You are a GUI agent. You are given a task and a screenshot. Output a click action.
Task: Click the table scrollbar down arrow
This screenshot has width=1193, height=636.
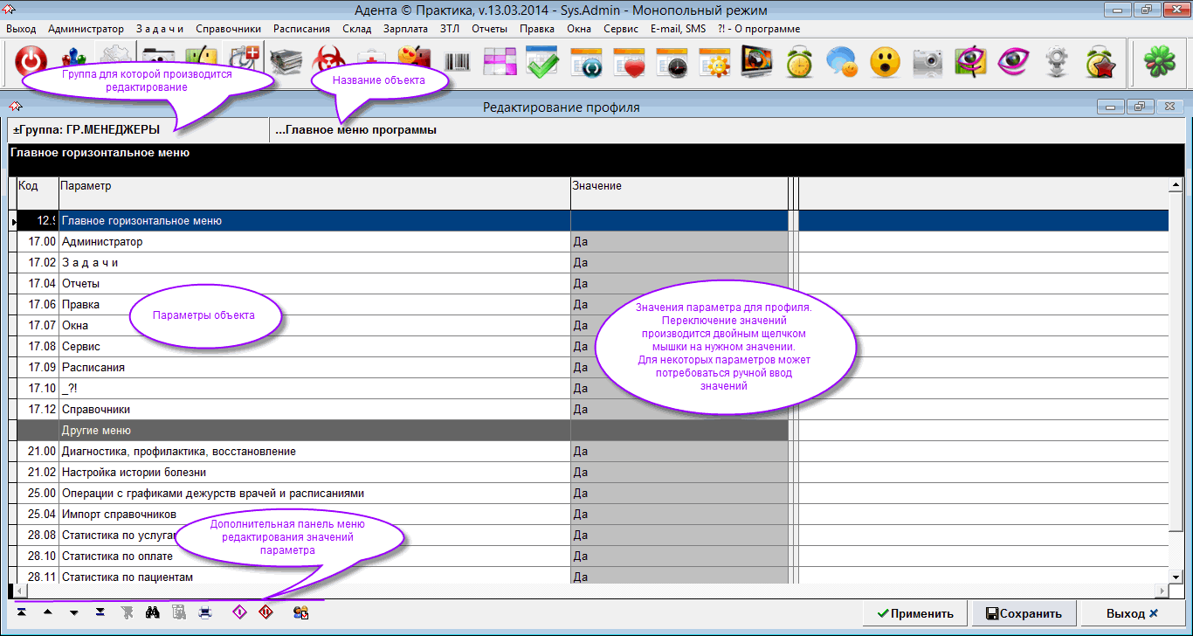[x=1176, y=576]
